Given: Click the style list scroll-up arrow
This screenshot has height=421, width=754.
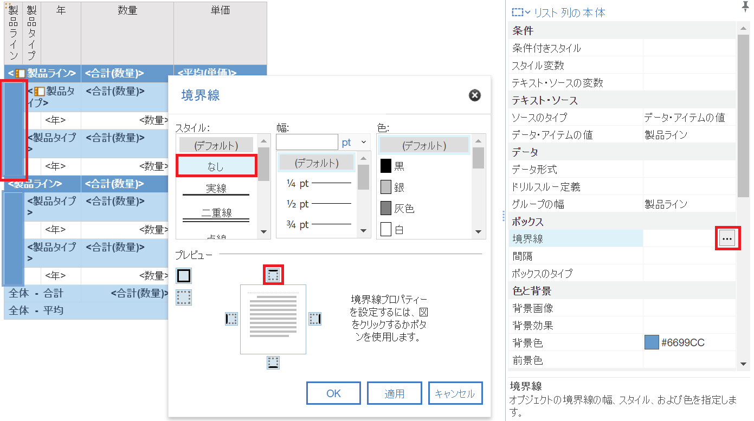Looking at the screenshot, I should click(x=264, y=141).
